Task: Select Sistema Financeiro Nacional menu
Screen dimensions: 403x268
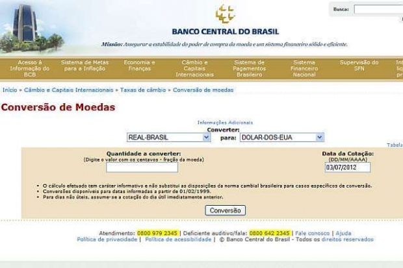Action: tap(304, 68)
